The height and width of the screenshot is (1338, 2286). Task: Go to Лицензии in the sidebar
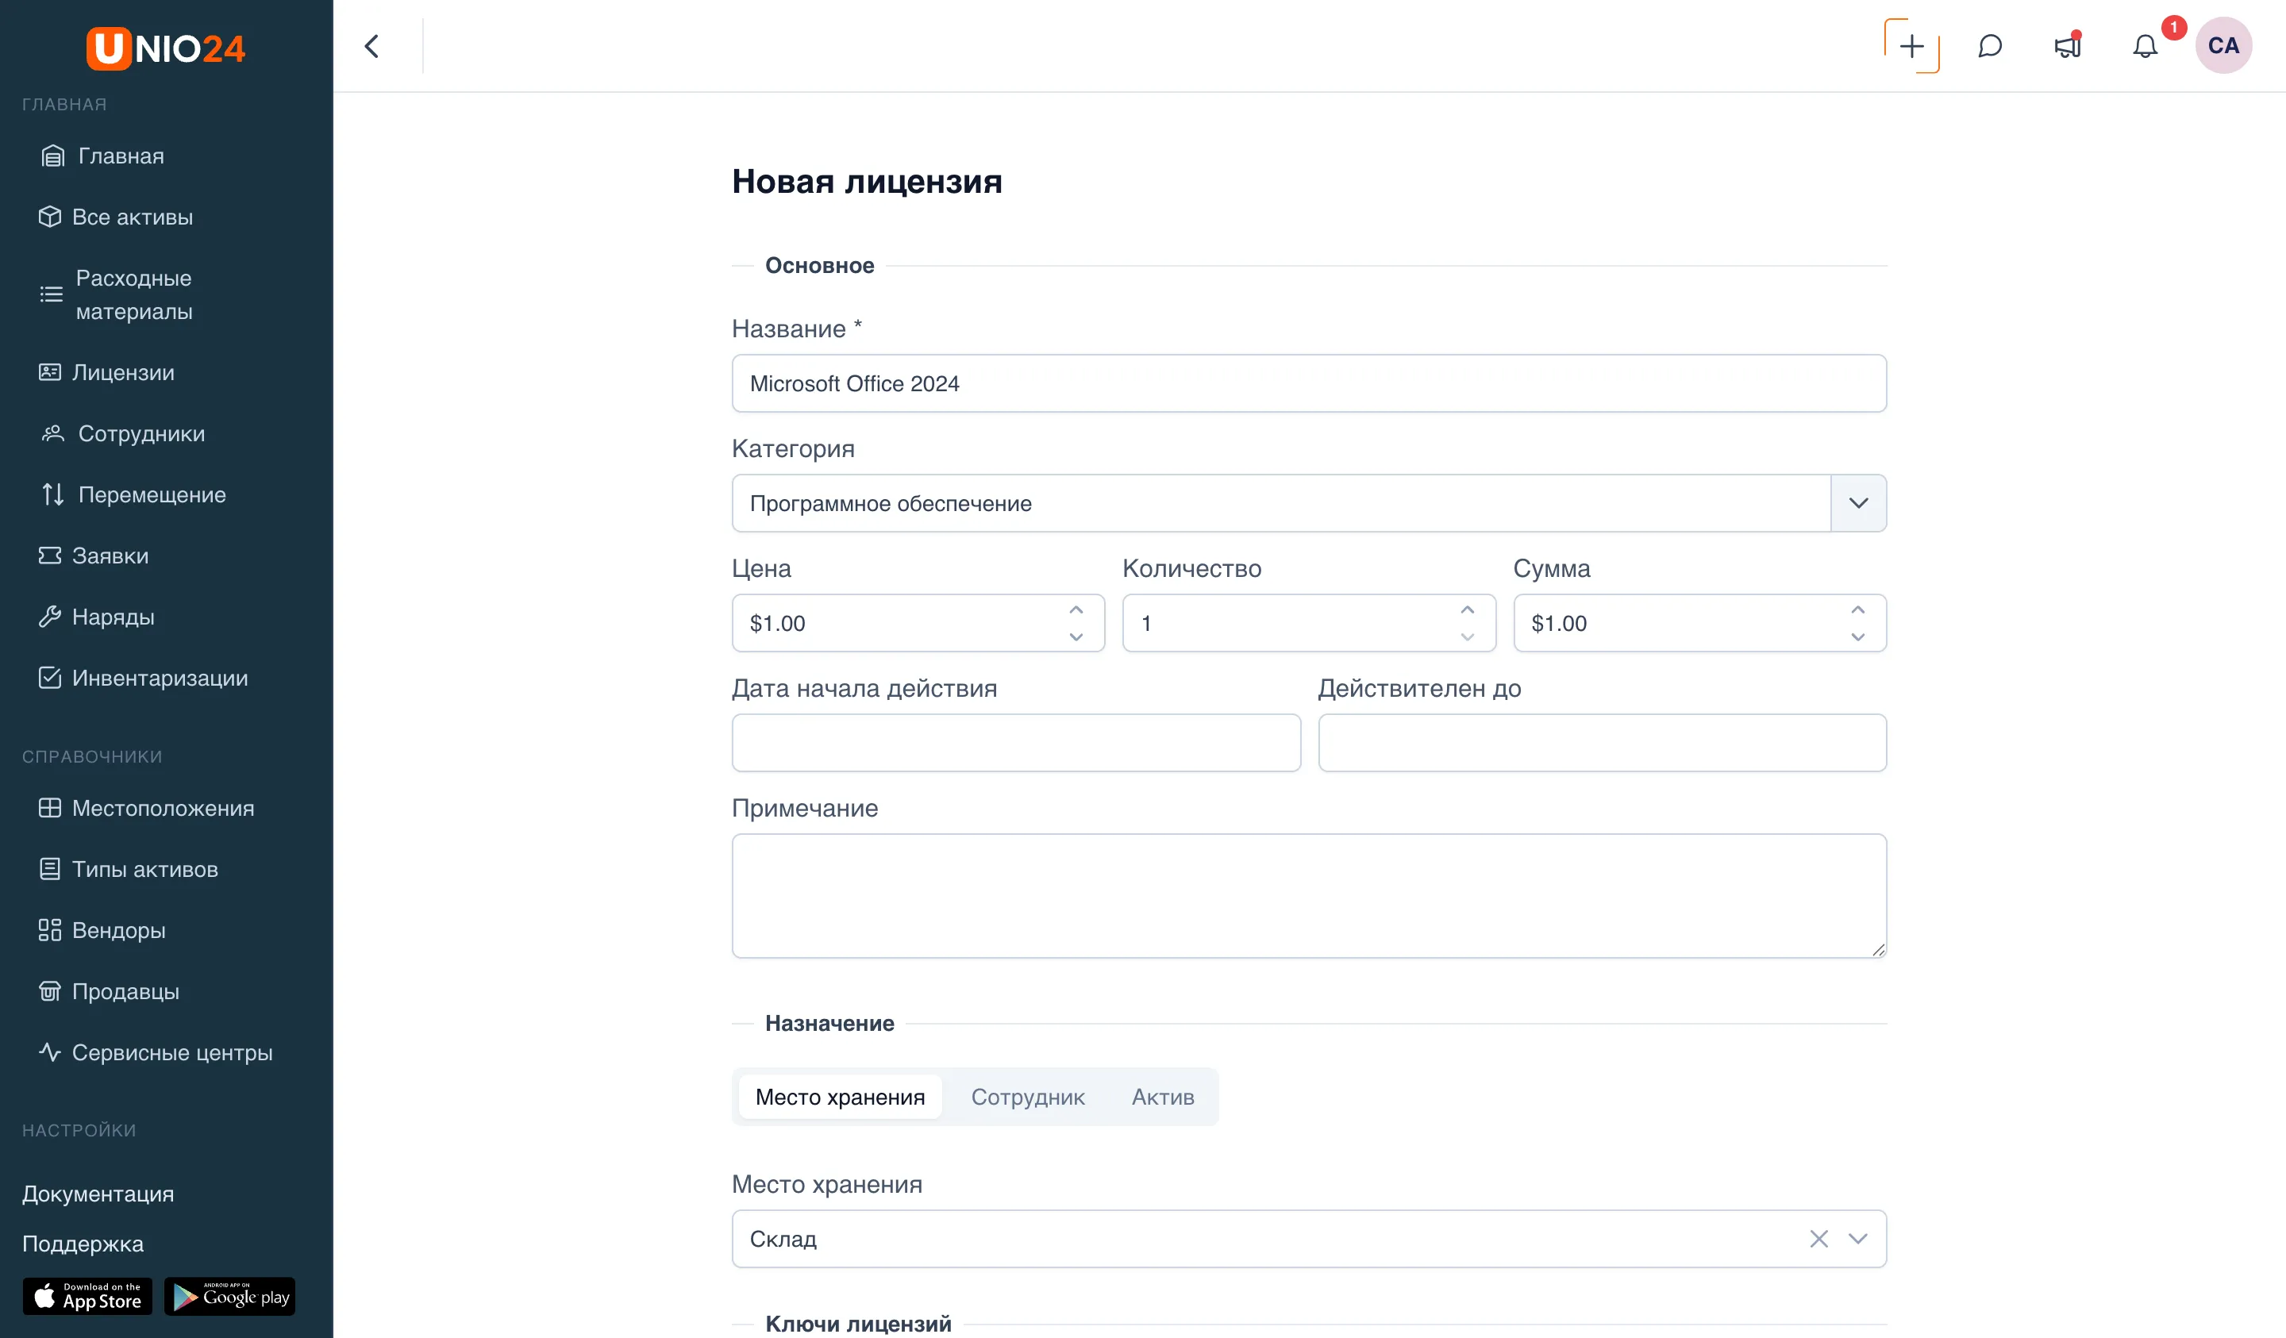[x=123, y=373]
